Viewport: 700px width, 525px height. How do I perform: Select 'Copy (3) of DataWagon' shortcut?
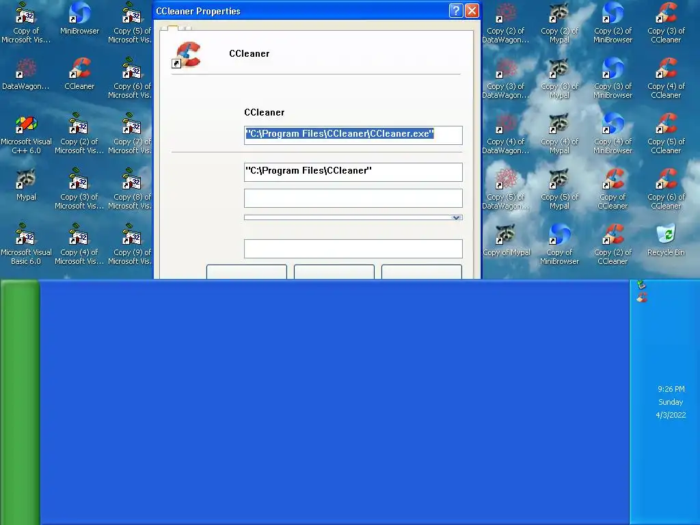tap(506, 79)
